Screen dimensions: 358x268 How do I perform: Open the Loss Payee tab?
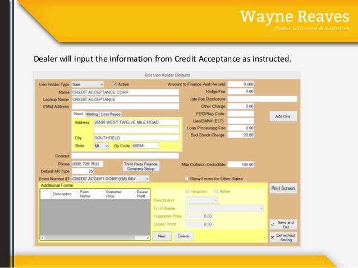[111, 114]
